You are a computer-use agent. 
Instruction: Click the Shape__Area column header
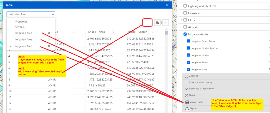(x=96, y=32)
